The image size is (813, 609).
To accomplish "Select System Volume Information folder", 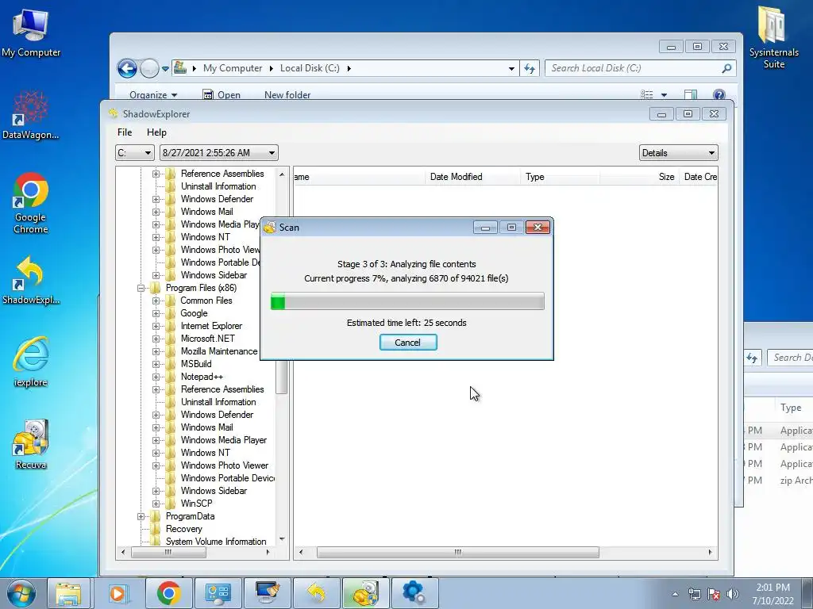I will tap(216, 541).
